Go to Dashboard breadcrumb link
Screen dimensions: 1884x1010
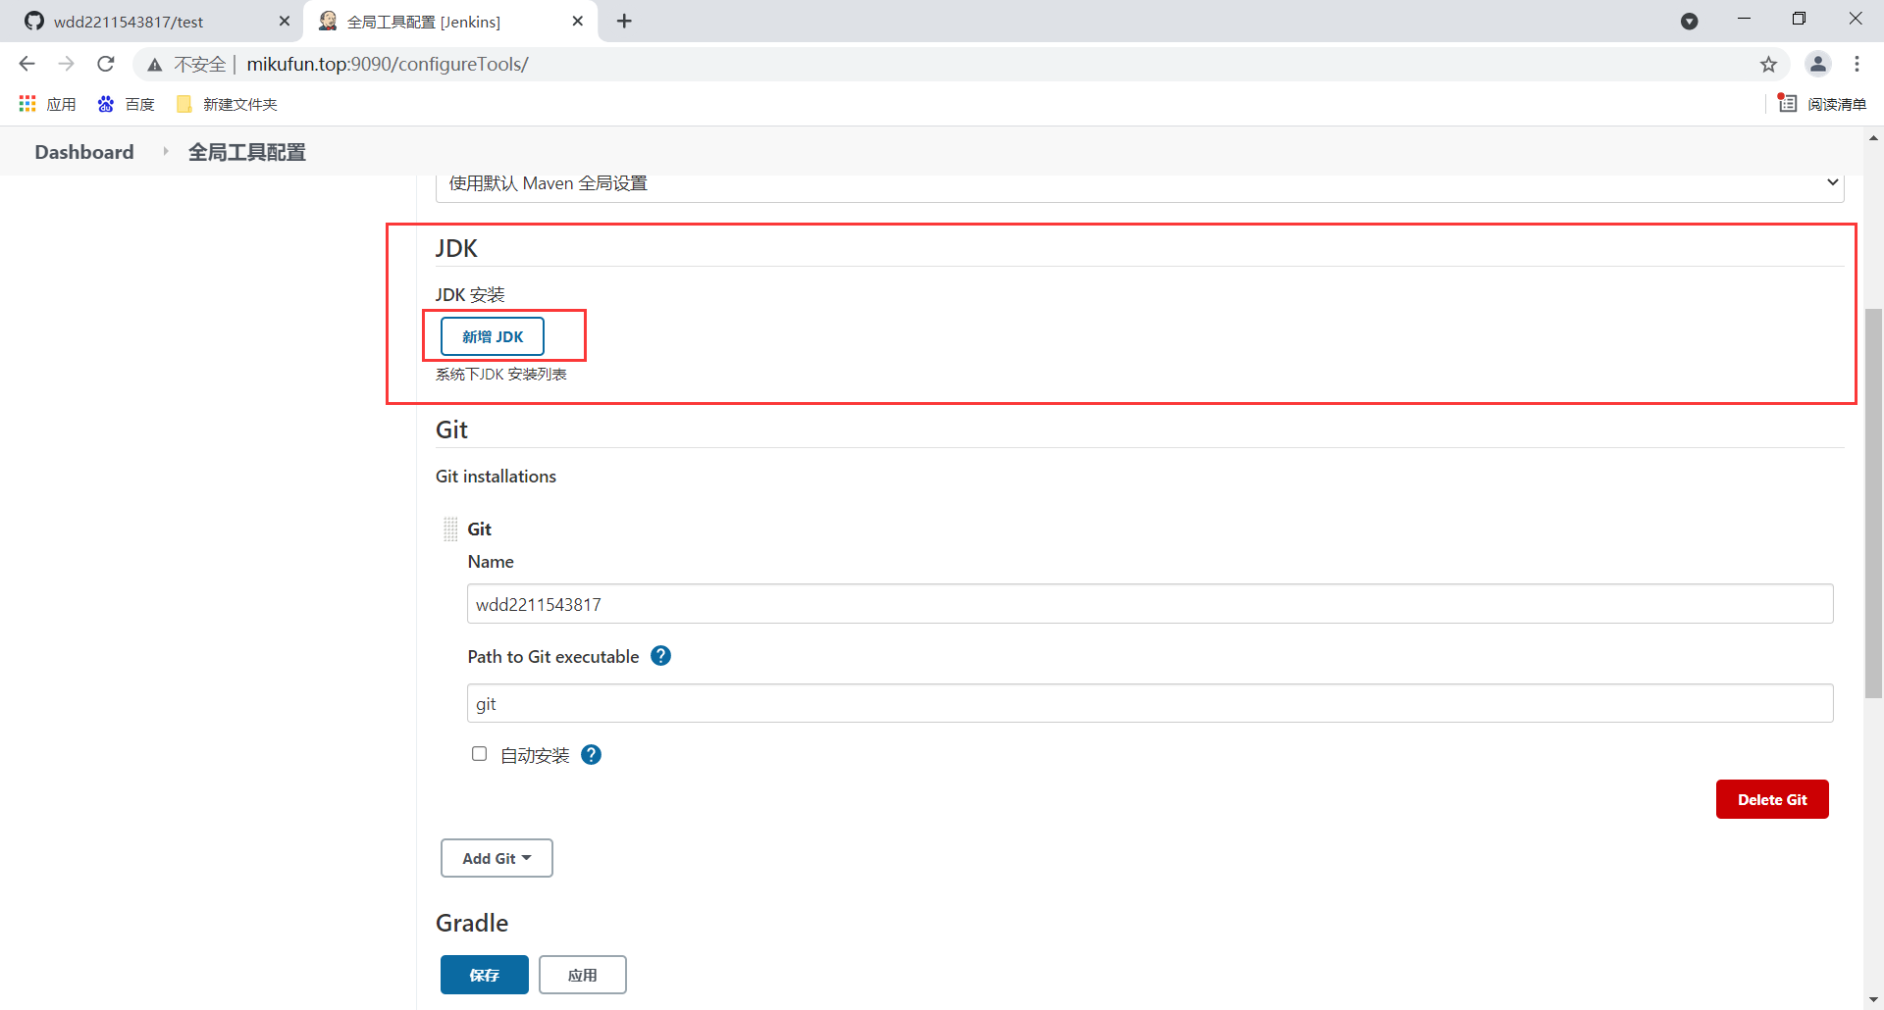click(84, 152)
